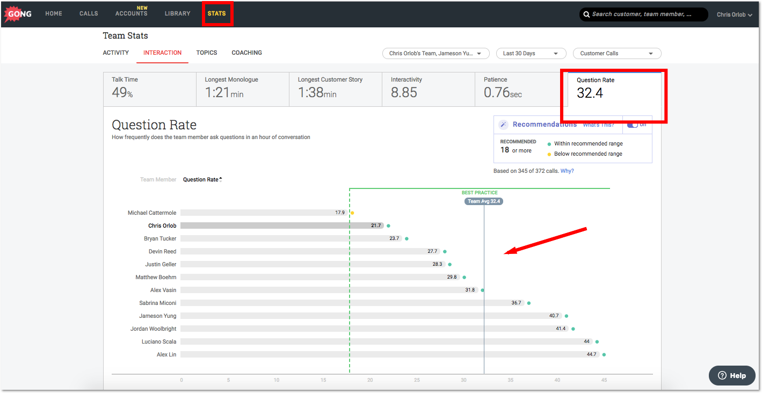Click on Sabrina Miconi's name
This screenshot has width=762, height=393.
(158, 303)
